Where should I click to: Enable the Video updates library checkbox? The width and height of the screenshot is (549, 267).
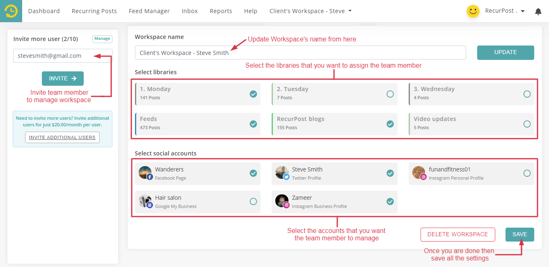click(527, 124)
